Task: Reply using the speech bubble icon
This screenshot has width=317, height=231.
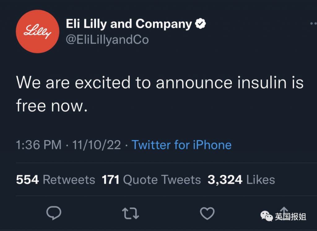Action: [54, 213]
